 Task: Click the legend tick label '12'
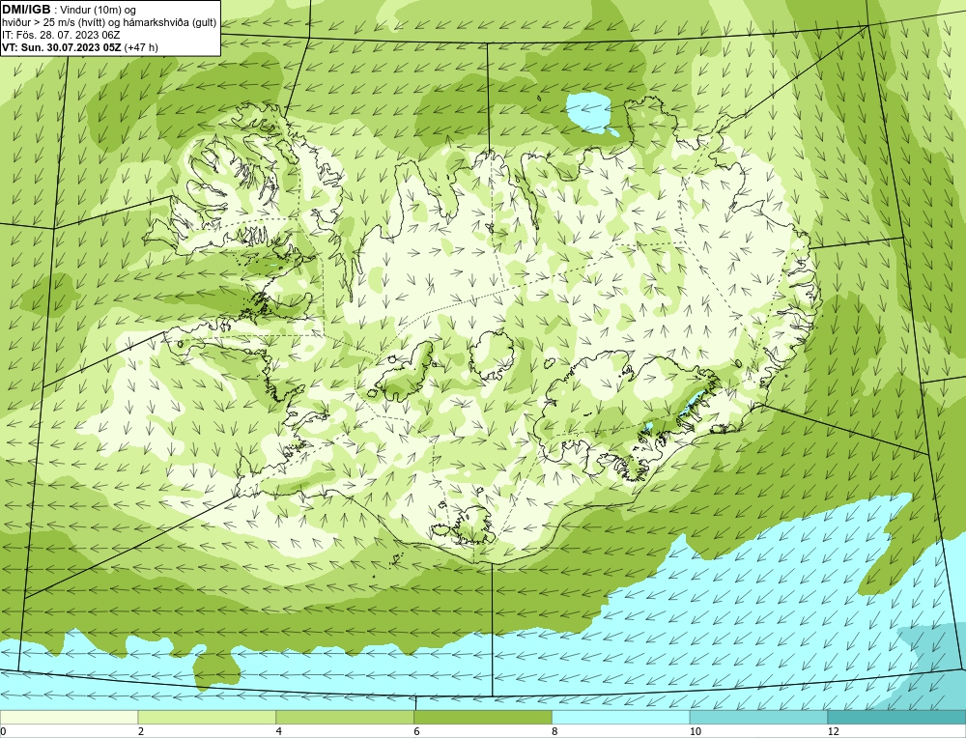[x=834, y=731]
